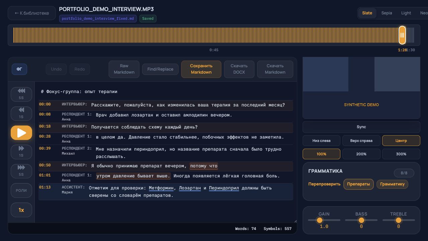Viewport: 428px width, 241px height.
Task: Click the SYNTHETIC DEMO video preview
Action: [361, 88]
